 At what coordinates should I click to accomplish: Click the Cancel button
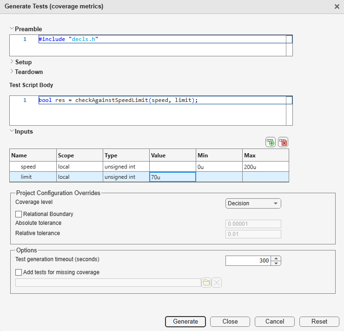(x=275, y=322)
